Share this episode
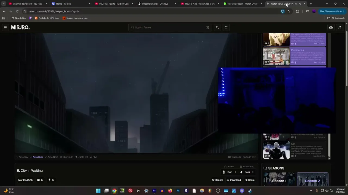 (x=250, y=180)
